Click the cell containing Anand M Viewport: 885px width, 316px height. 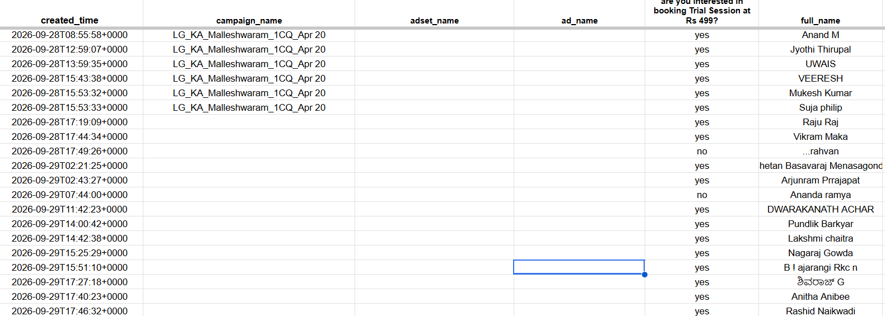coord(821,35)
